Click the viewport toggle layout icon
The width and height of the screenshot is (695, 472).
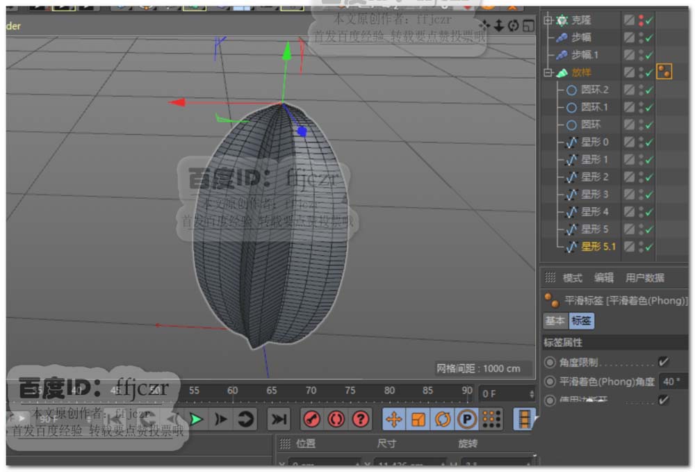point(528,26)
